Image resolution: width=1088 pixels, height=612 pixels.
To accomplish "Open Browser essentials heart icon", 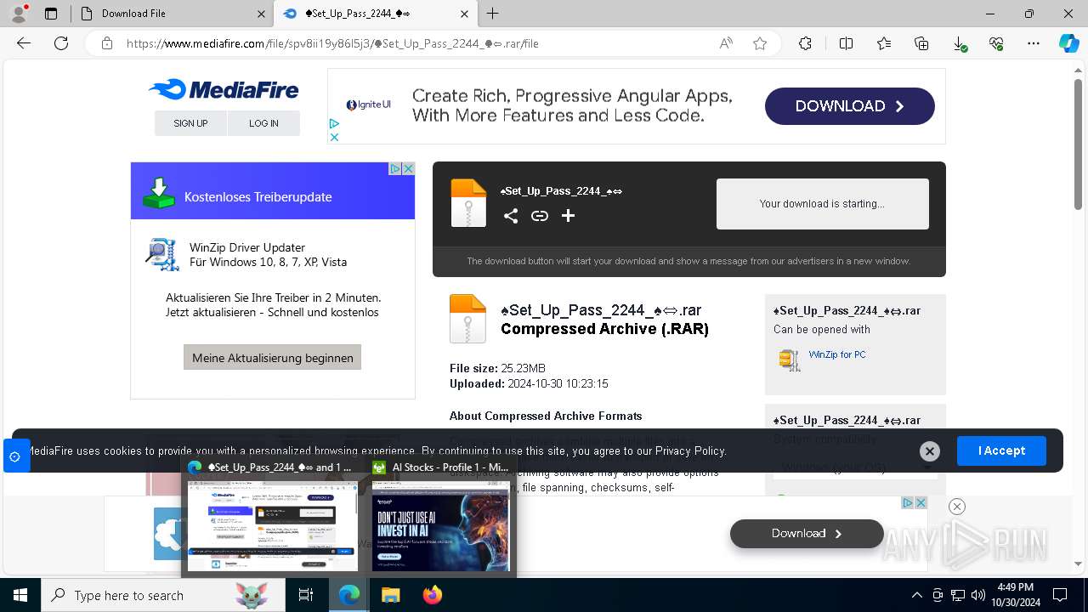I will pos(996,43).
